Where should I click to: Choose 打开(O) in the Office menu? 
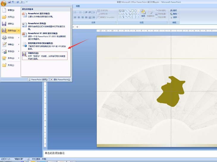point(10,17)
